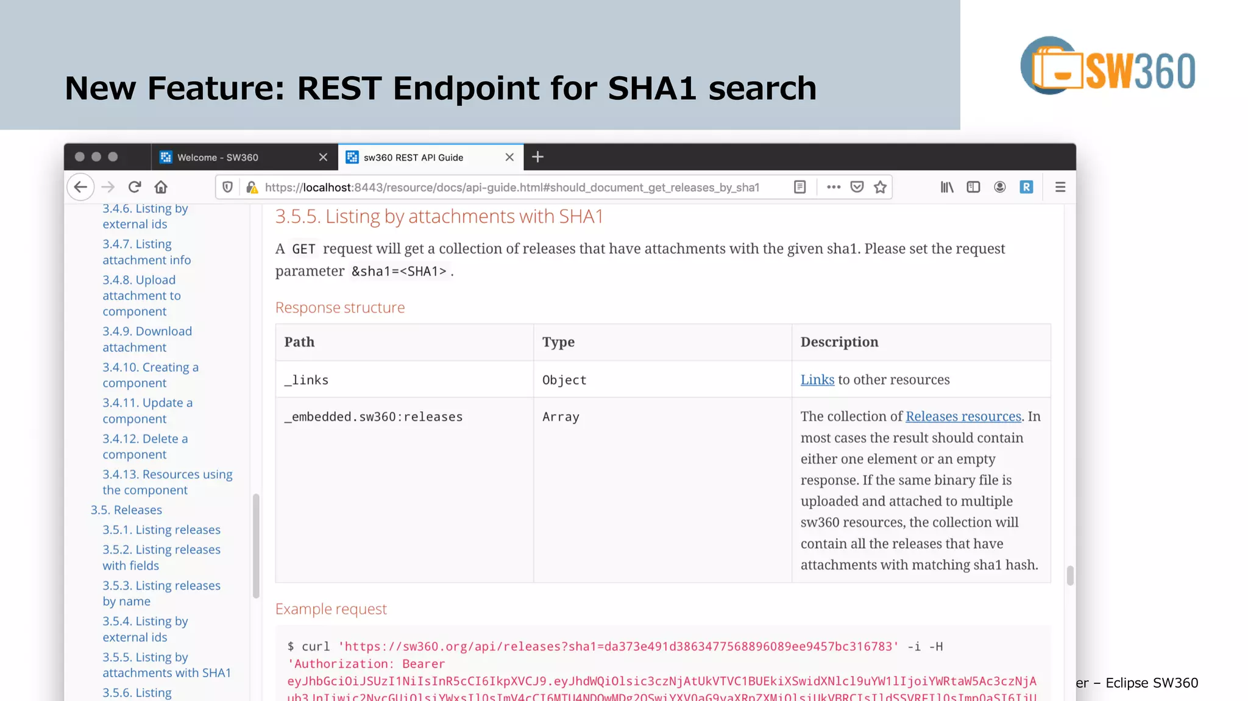Image resolution: width=1248 pixels, height=701 pixels.
Task: Open '3.5.4. Listing by external ids' link
Action: (145, 629)
